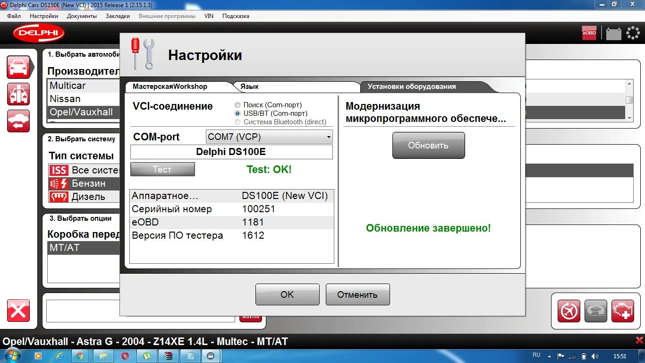This screenshot has height=363, width=645.
Task: Click the engine with plus diagnostics icon
Action: coord(623,311)
